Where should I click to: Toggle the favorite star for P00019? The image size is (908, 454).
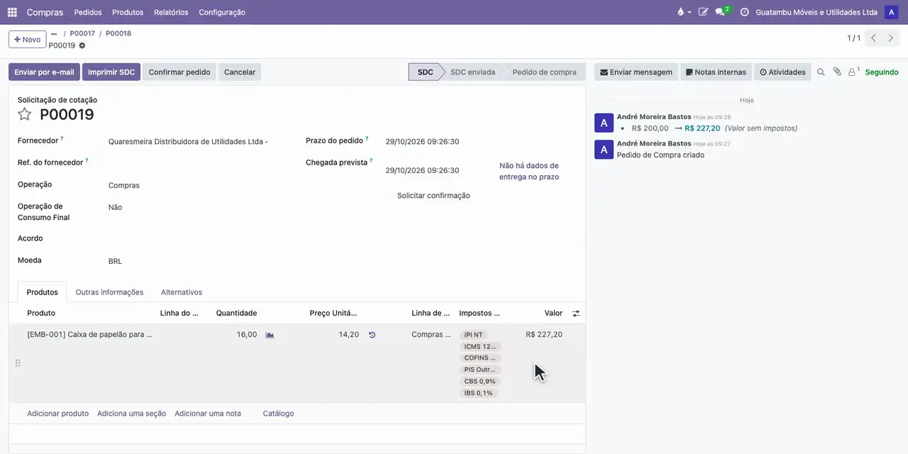(25, 114)
